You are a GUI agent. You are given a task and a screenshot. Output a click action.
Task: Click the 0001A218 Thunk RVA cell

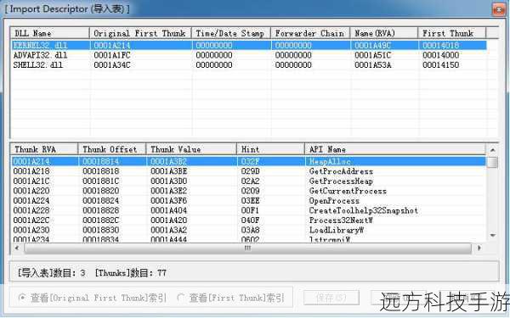click(31, 171)
